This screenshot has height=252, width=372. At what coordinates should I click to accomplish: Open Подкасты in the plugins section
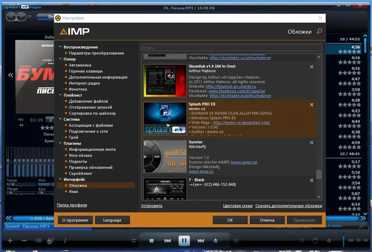point(78,162)
